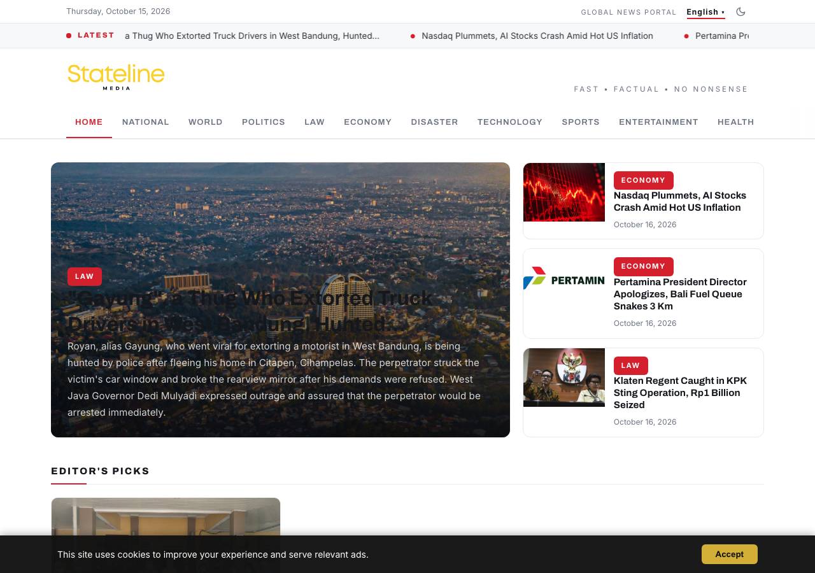The width and height of the screenshot is (815, 573).
Task: Open the Thug Who Extorted ticker headline
Action: tap(252, 36)
